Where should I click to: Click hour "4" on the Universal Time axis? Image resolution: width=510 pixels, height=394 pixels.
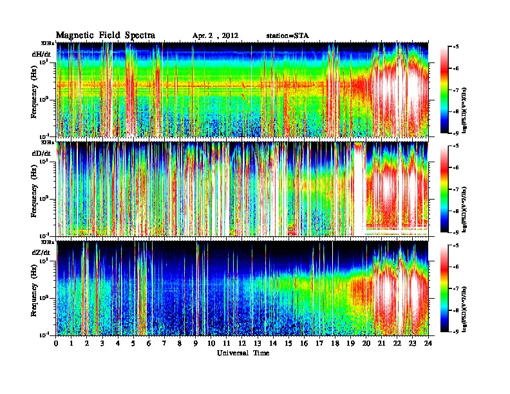point(118,343)
